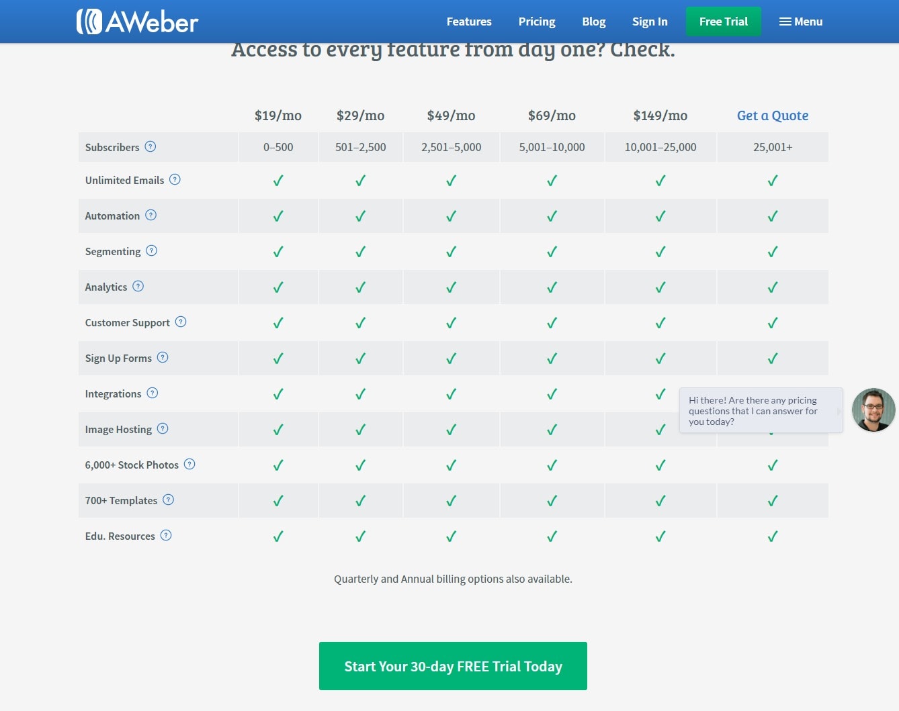Click the Image Hosting row label
The height and width of the screenshot is (711, 899).
pyautogui.click(x=118, y=430)
